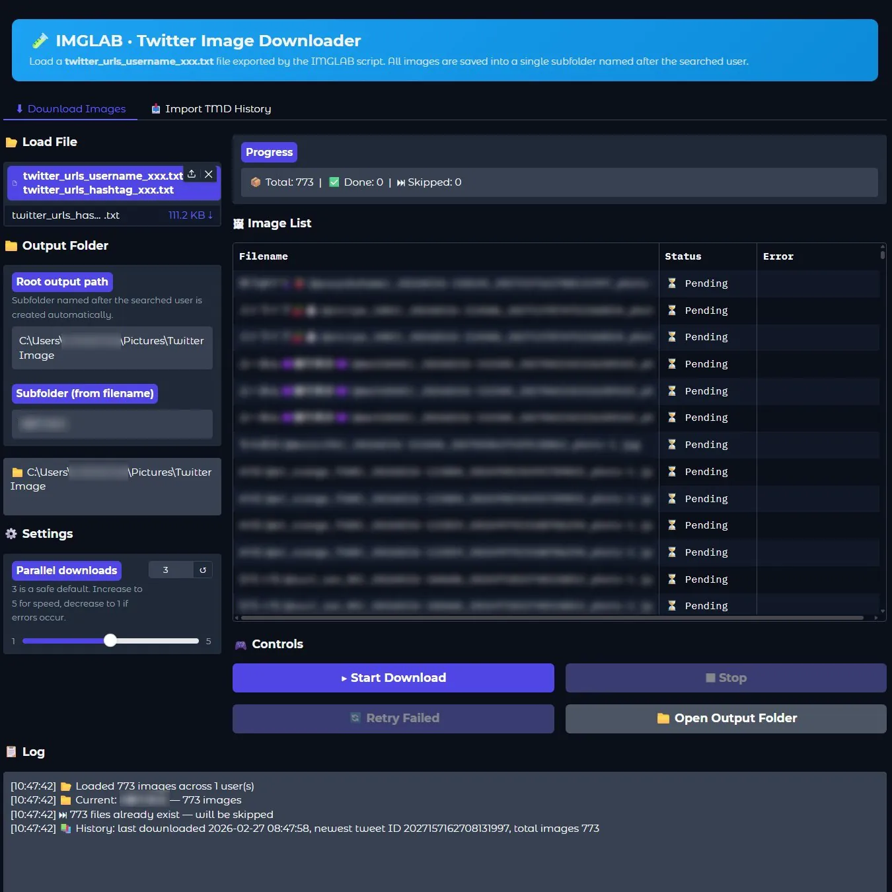Open the Import TMD History tab
This screenshot has height=892, width=892.
[x=211, y=109]
